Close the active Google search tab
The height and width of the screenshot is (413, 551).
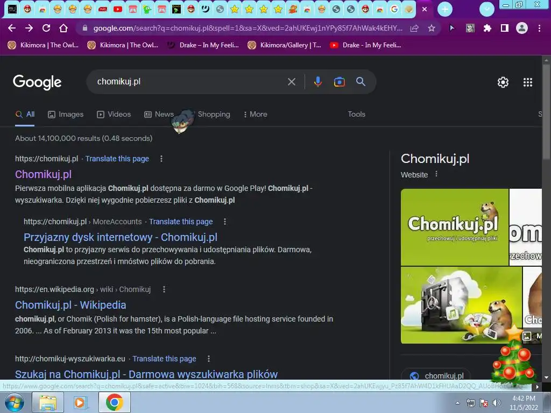[x=425, y=10]
